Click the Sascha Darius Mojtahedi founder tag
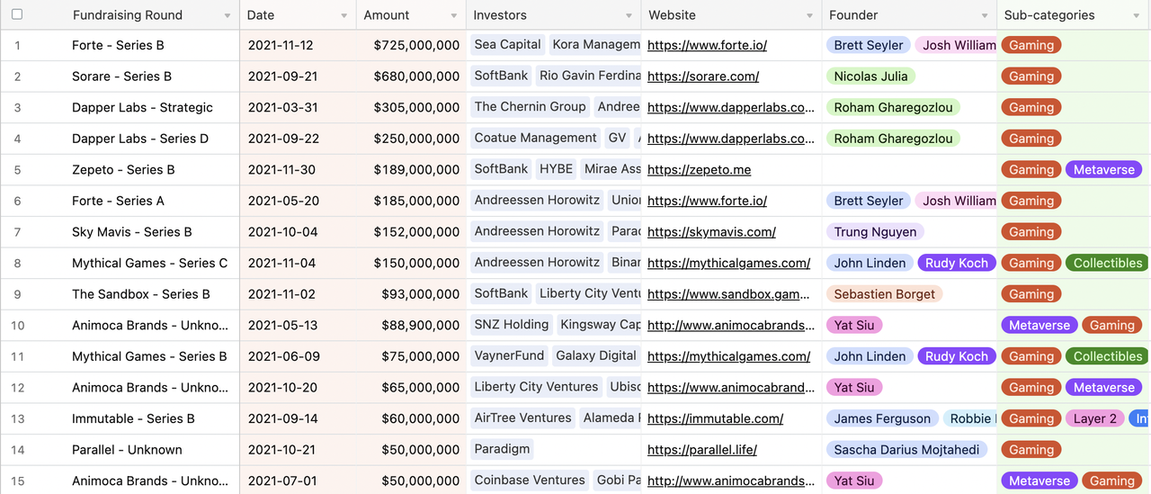This screenshot has height=494, width=1151. 906,450
